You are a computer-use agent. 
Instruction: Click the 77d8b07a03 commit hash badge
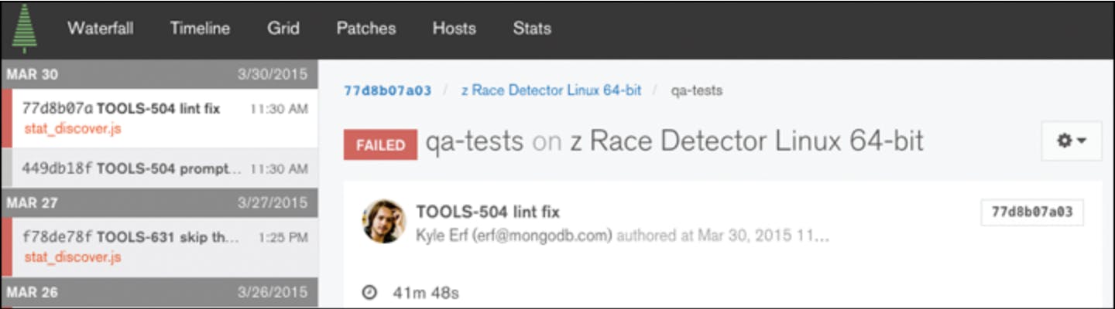pos(1031,212)
